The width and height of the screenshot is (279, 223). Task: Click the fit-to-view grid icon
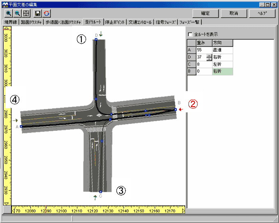[x=26, y=13]
